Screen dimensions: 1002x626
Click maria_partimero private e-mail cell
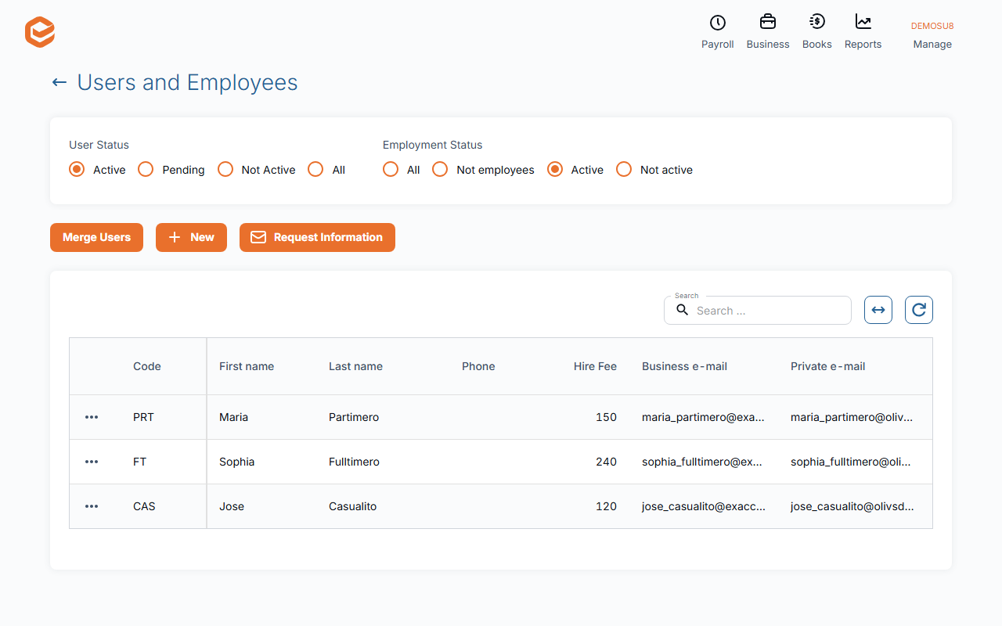852,417
